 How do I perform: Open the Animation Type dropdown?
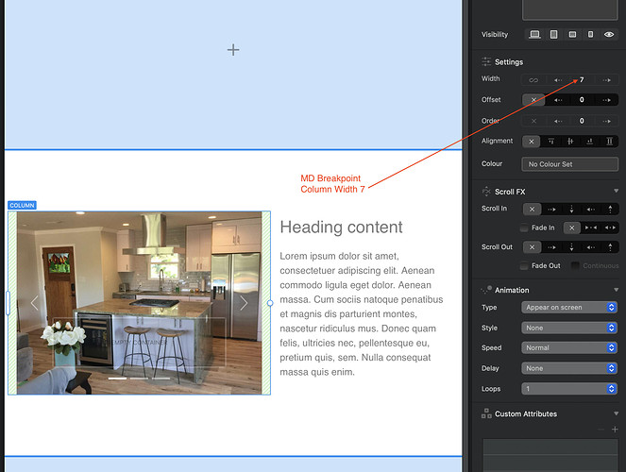[x=569, y=308]
